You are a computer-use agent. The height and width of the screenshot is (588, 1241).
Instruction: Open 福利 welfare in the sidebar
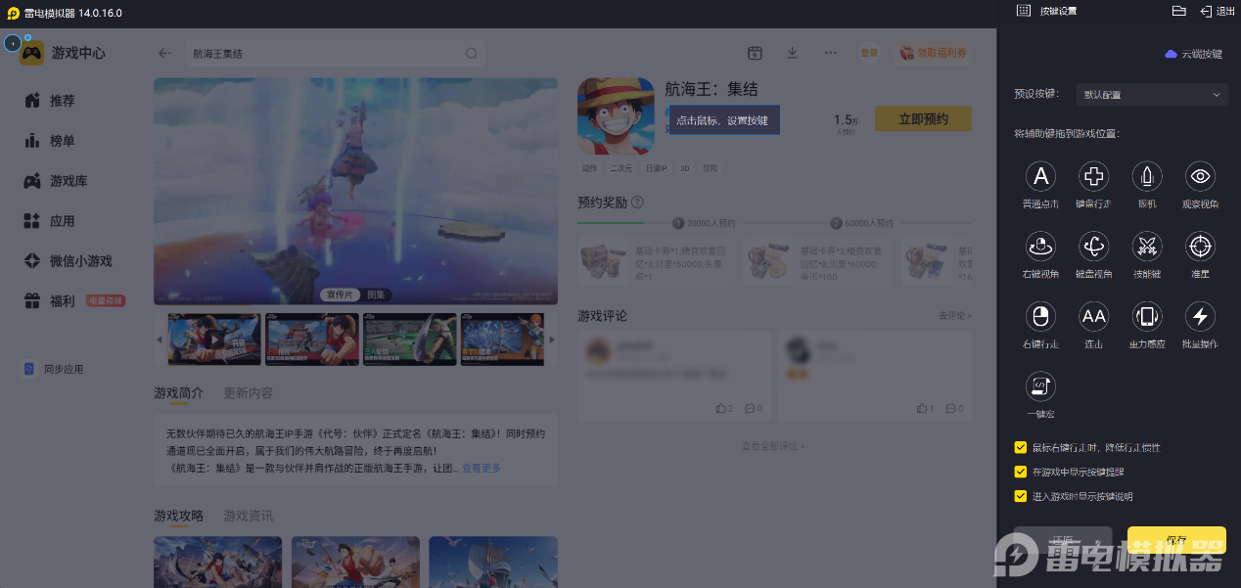63,301
